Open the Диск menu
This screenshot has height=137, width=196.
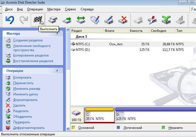[x=9, y=9]
